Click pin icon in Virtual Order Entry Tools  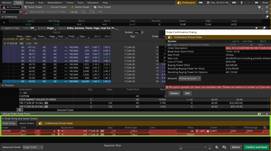coord(267,114)
